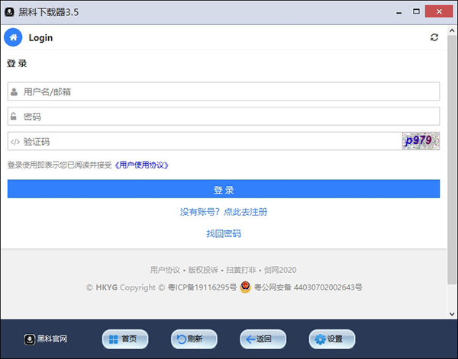Click the refresh icon at top right of page
The image size is (458, 359).
pos(434,37)
